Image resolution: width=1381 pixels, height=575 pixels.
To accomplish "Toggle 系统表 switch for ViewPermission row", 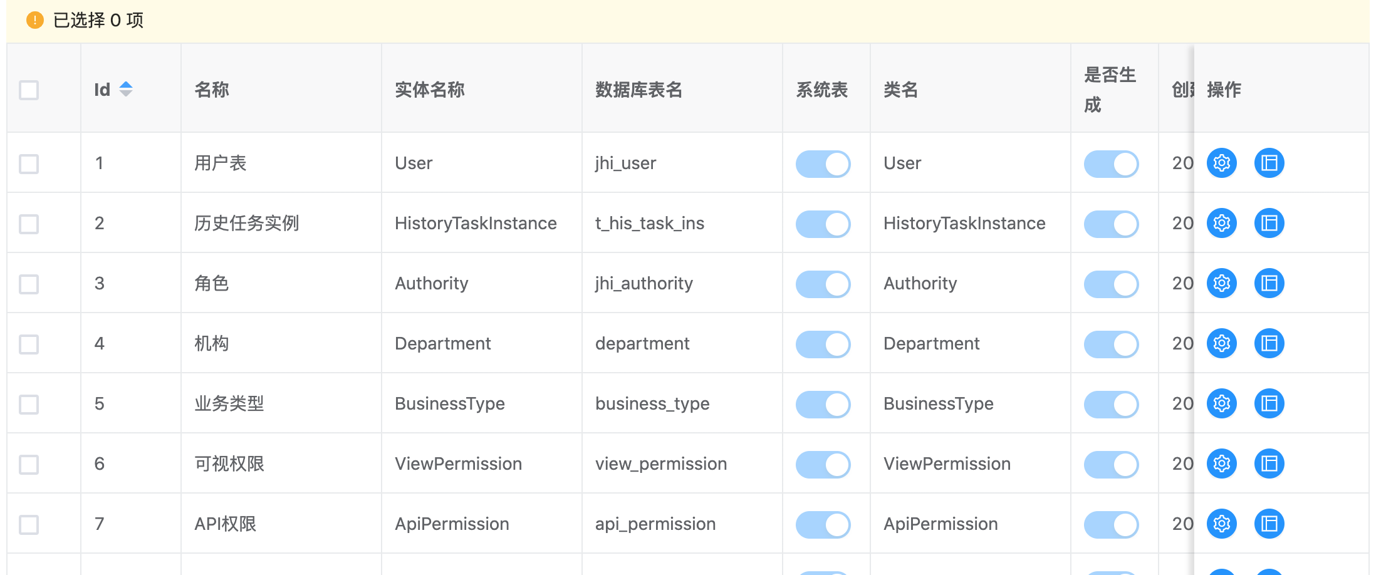I will [823, 464].
